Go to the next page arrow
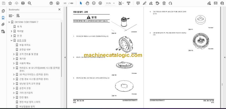 (x=58, y=3)
